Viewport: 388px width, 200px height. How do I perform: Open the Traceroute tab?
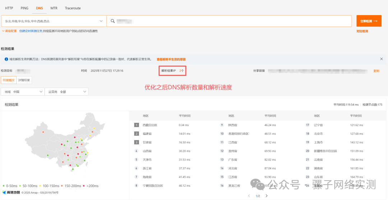[x=73, y=8]
